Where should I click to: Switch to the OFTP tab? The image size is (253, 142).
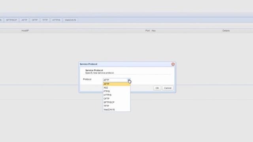(35, 20)
